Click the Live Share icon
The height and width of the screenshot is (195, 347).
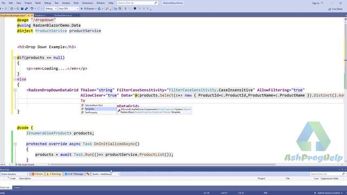pyautogui.click(x=330, y=9)
